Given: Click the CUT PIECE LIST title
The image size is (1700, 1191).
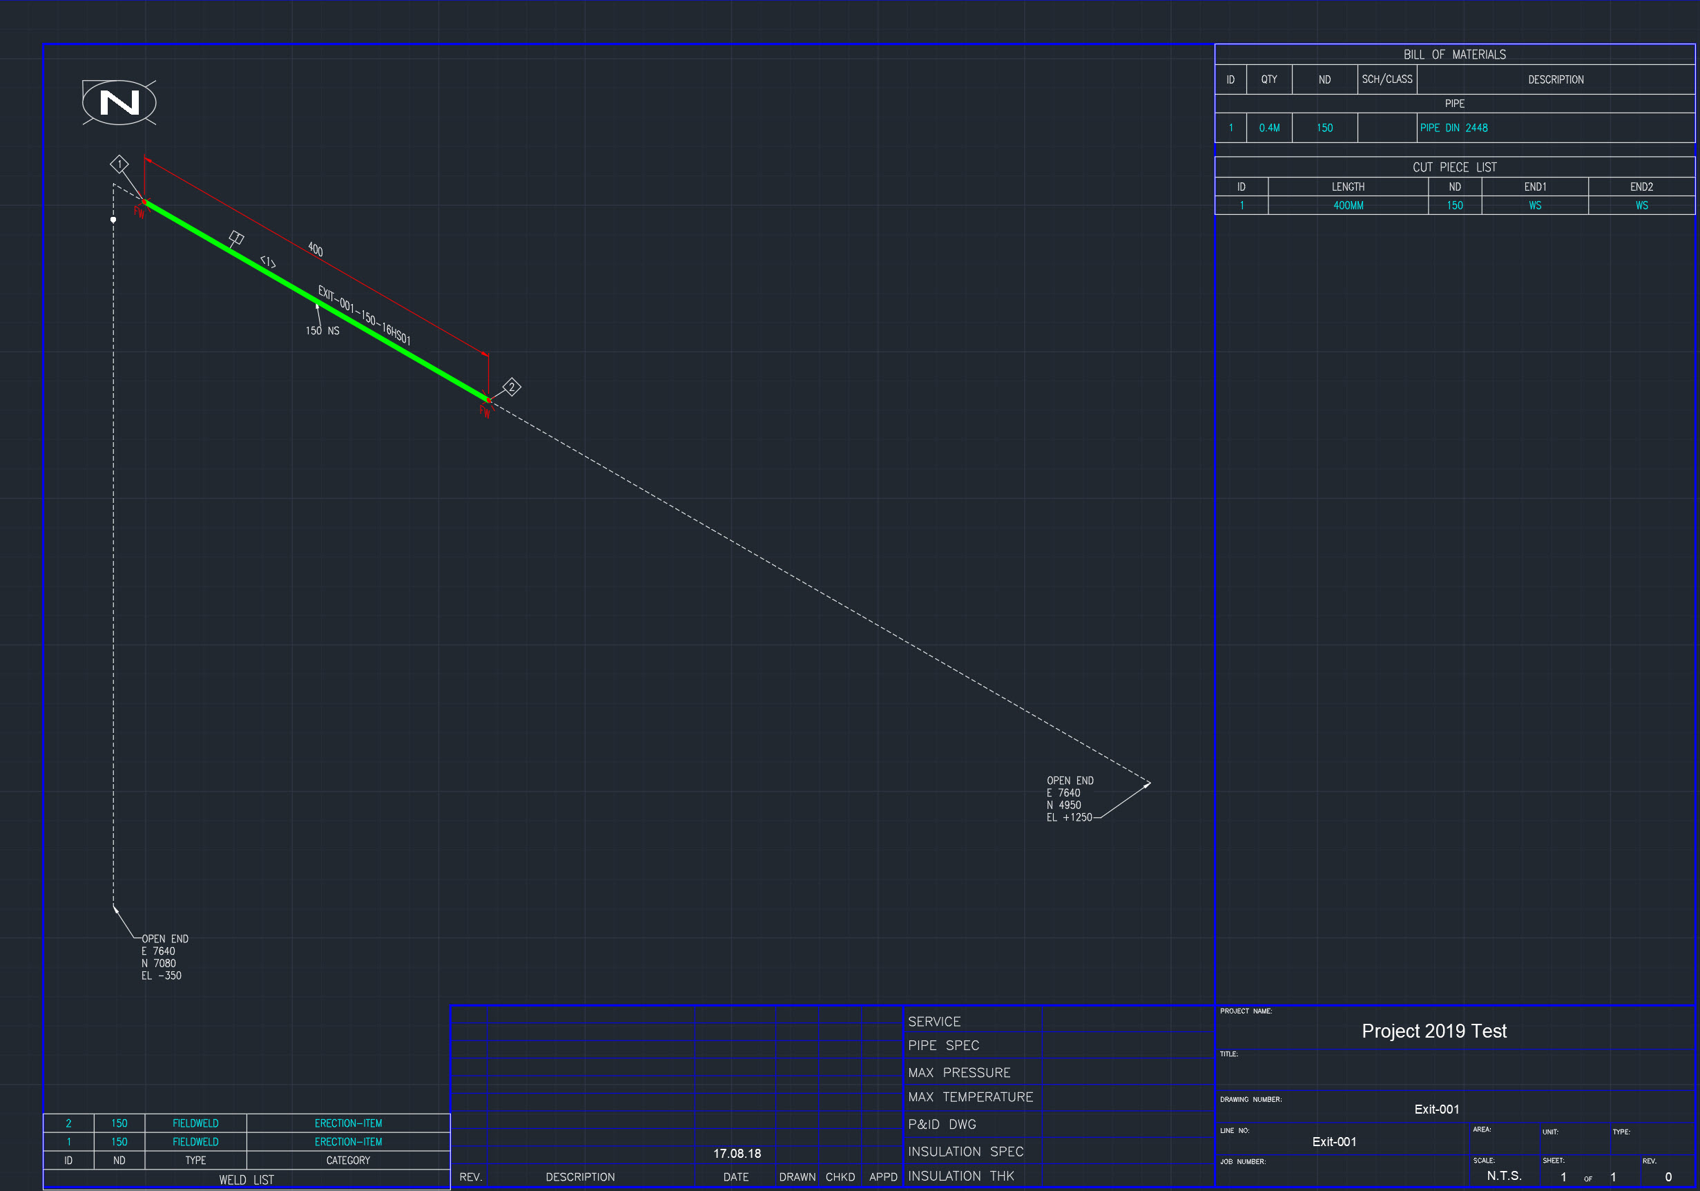Looking at the screenshot, I should pos(1454,166).
